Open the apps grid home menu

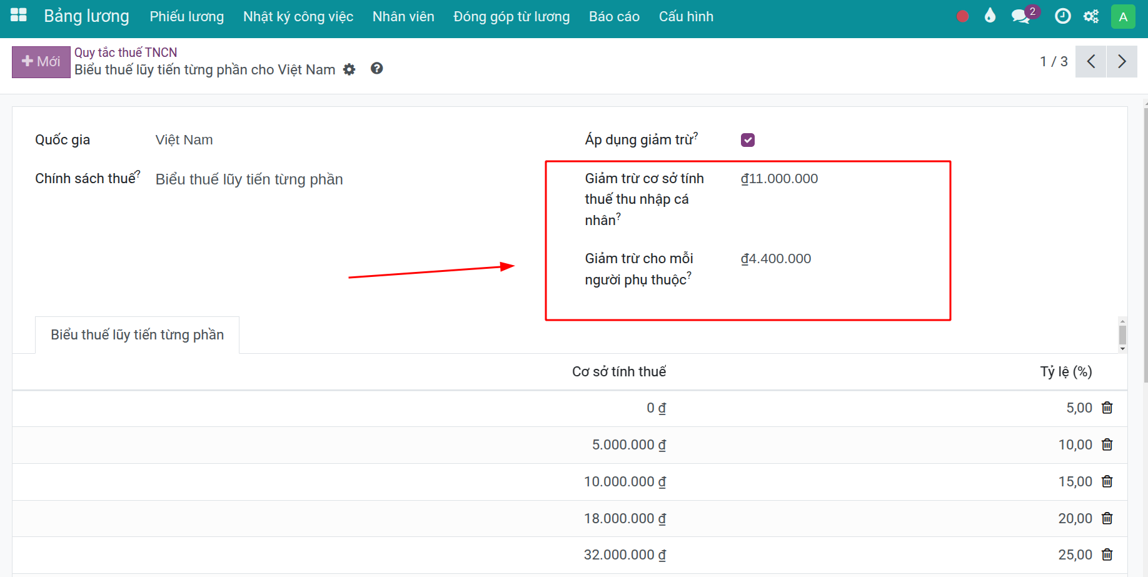(19, 15)
